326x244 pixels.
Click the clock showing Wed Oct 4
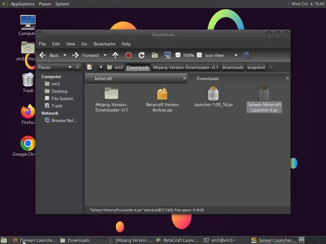308,4
